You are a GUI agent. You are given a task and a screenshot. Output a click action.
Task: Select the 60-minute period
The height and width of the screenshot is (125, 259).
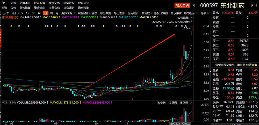tap(40, 13)
